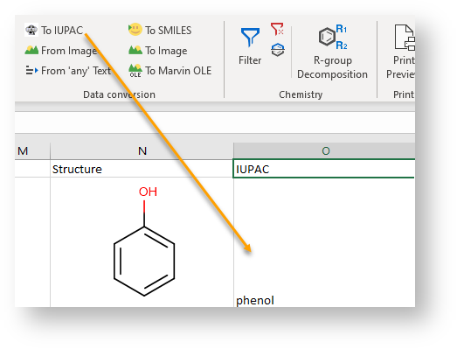Click the To SMILES smiley icon
Screen dimensions: 457x349
point(135,30)
